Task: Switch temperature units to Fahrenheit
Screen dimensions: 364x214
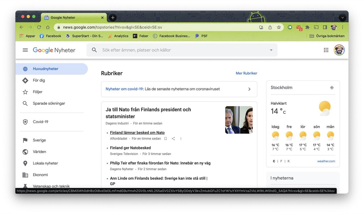Action: point(281,161)
